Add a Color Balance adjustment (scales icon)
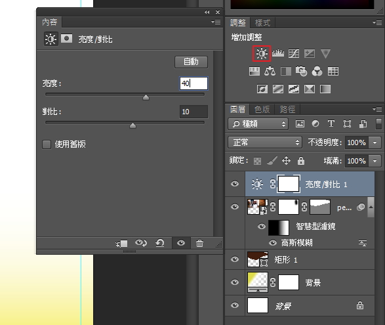The height and width of the screenshot is (325, 385). click(x=270, y=72)
